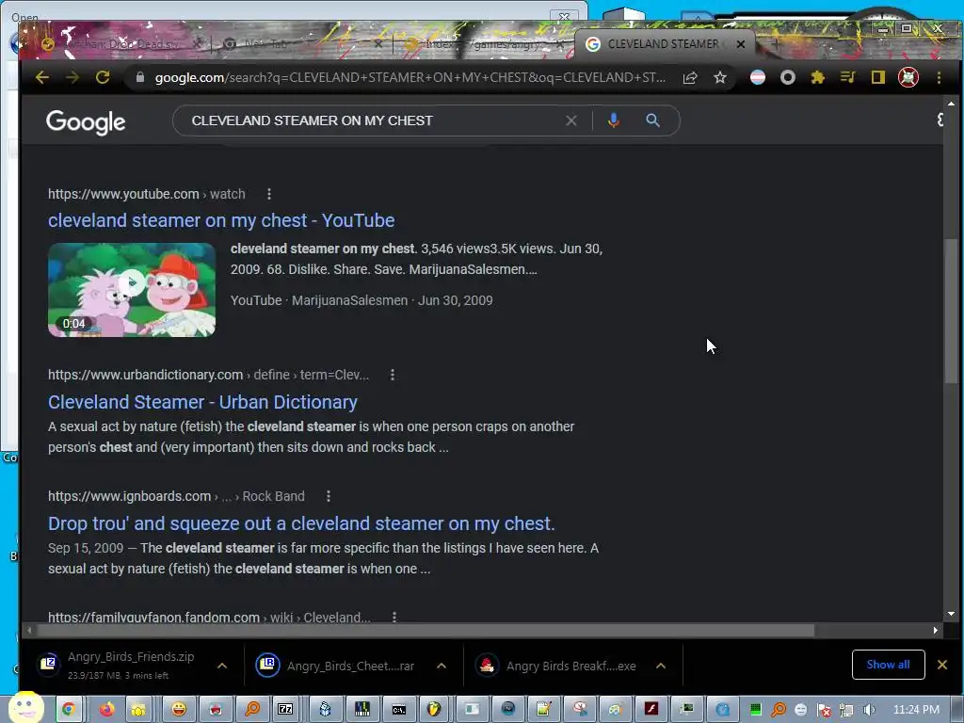964x723 pixels.
Task: Close the downloads bar
Action: click(x=941, y=665)
